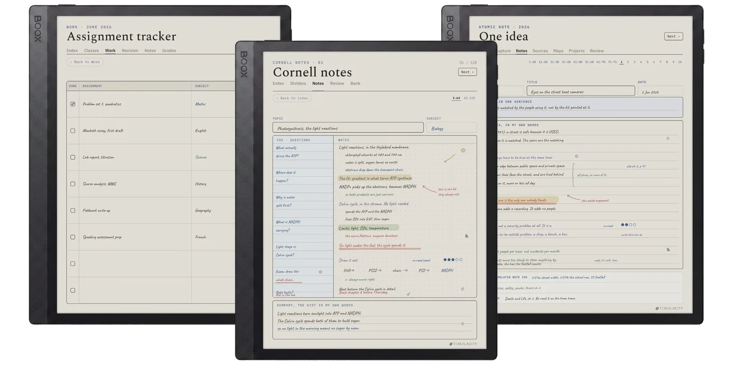Click the stack icon beside 'incidents per month'

click(668, 250)
